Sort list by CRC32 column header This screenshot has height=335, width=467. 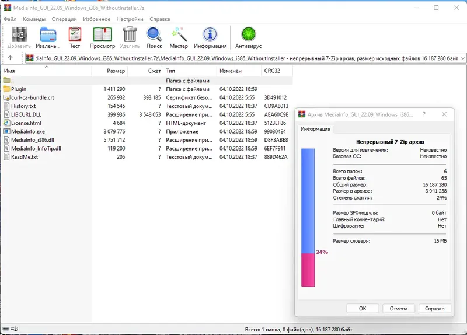click(277, 71)
